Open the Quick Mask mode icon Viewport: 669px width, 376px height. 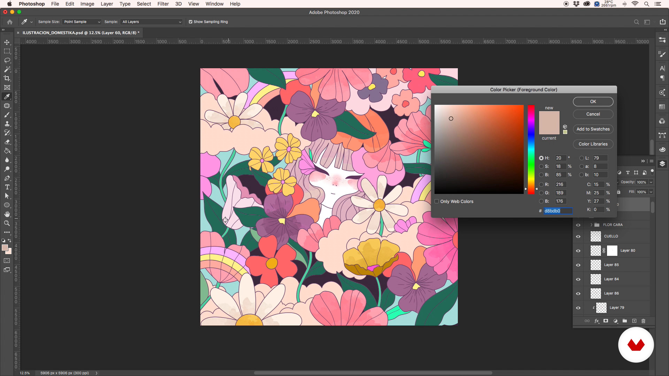click(x=7, y=261)
